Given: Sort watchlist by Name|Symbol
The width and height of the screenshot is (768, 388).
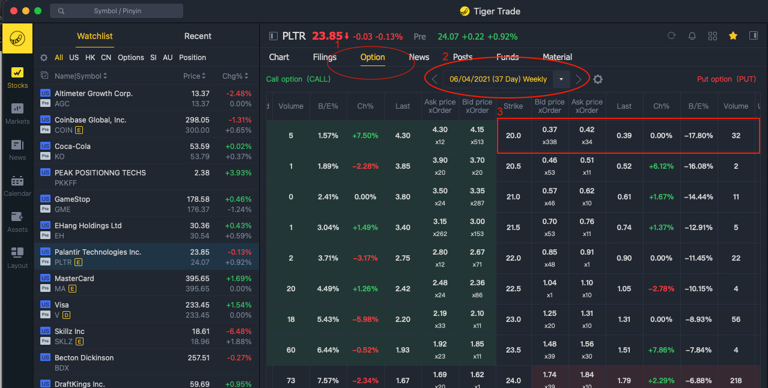Looking at the screenshot, I should [x=81, y=76].
